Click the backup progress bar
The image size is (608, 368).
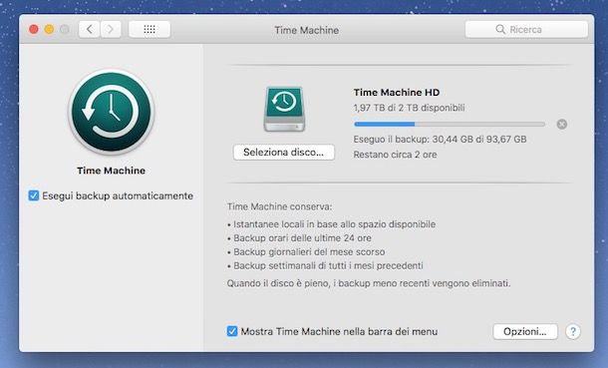tap(450, 124)
